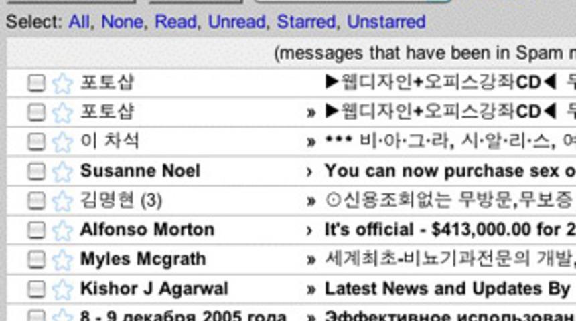Select only Read messages
The height and width of the screenshot is (321, 576).
click(175, 22)
